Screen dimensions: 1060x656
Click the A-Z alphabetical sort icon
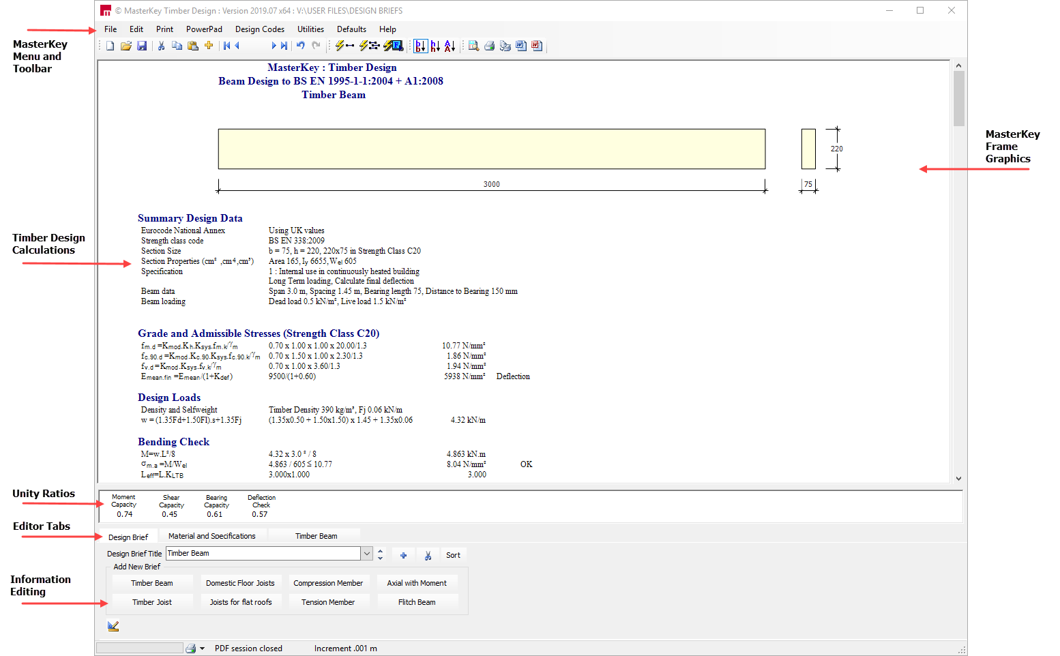450,46
